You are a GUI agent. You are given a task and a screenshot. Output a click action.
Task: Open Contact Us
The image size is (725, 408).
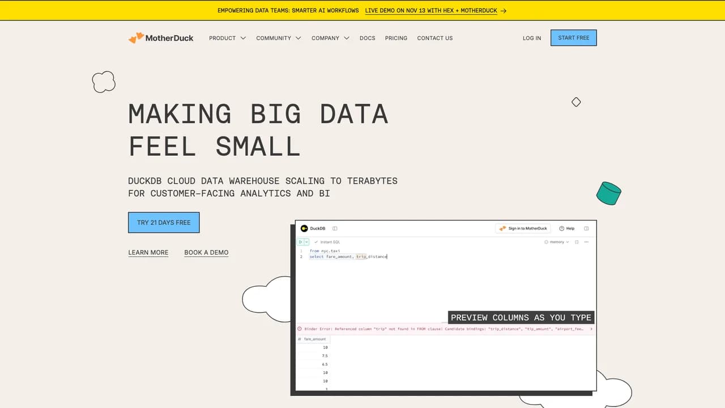[435, 38]
